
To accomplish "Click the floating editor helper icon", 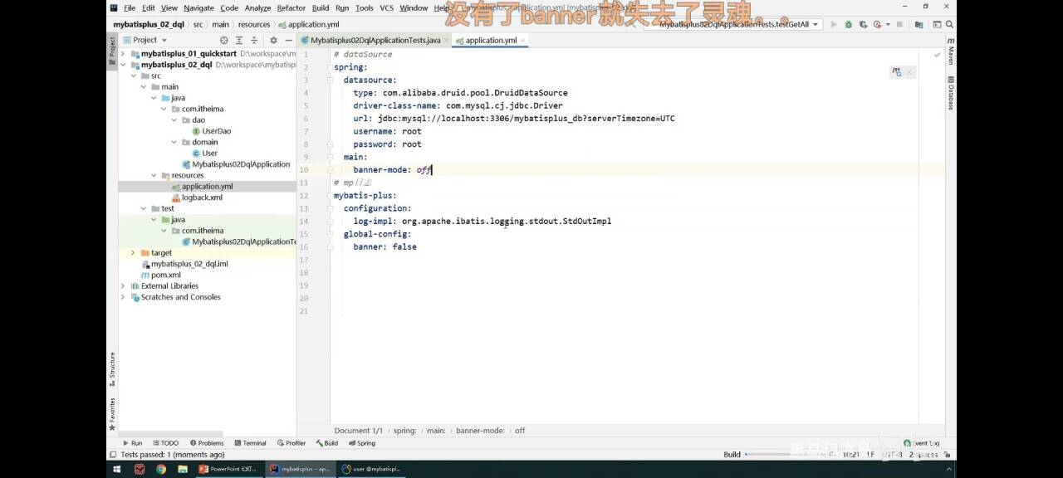I will coord(896,72).
